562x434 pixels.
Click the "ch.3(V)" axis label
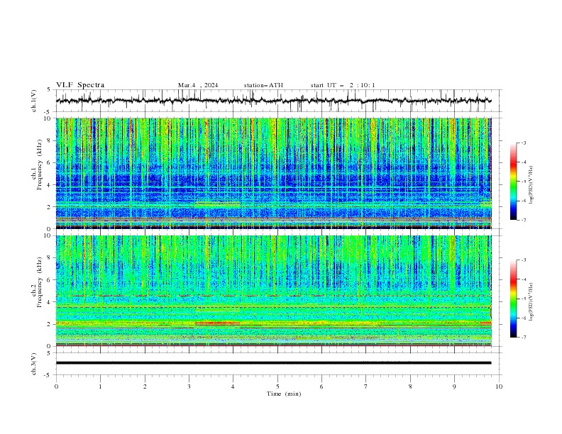point(34,364)
